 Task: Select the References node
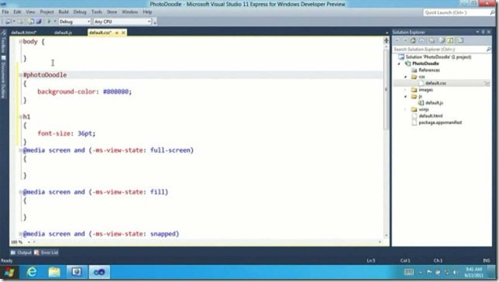click(426, 70)
